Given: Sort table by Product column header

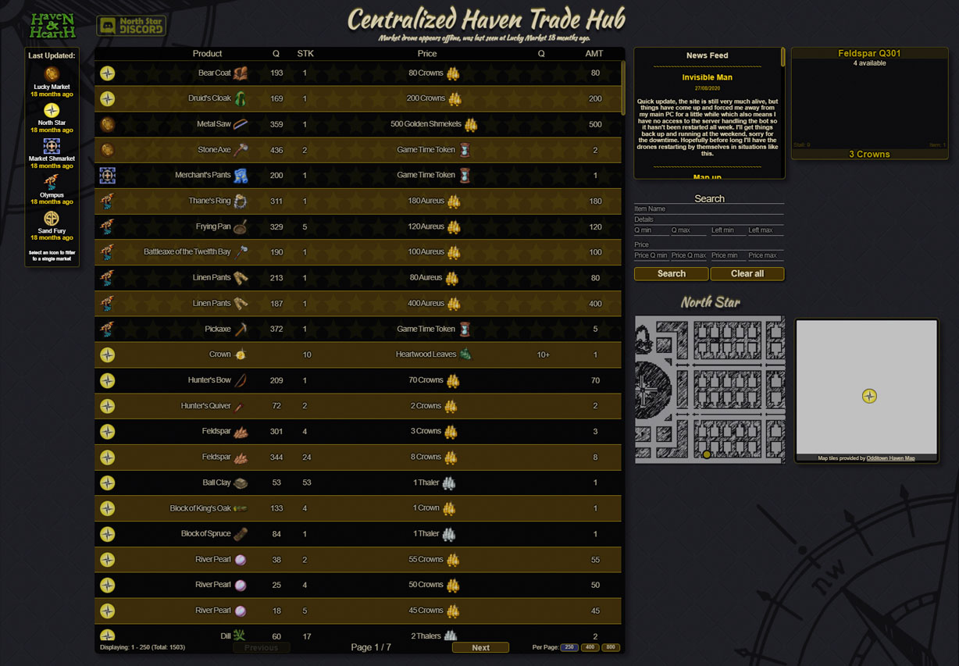Looking at the screenshot, I should (x=207, y=54).
